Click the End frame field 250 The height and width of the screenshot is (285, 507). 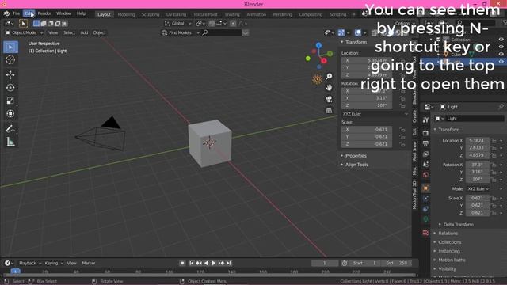(x=398, y=264)
